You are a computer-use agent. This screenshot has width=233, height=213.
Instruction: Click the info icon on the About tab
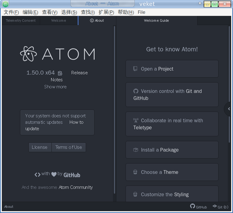[x=92, y=20]
